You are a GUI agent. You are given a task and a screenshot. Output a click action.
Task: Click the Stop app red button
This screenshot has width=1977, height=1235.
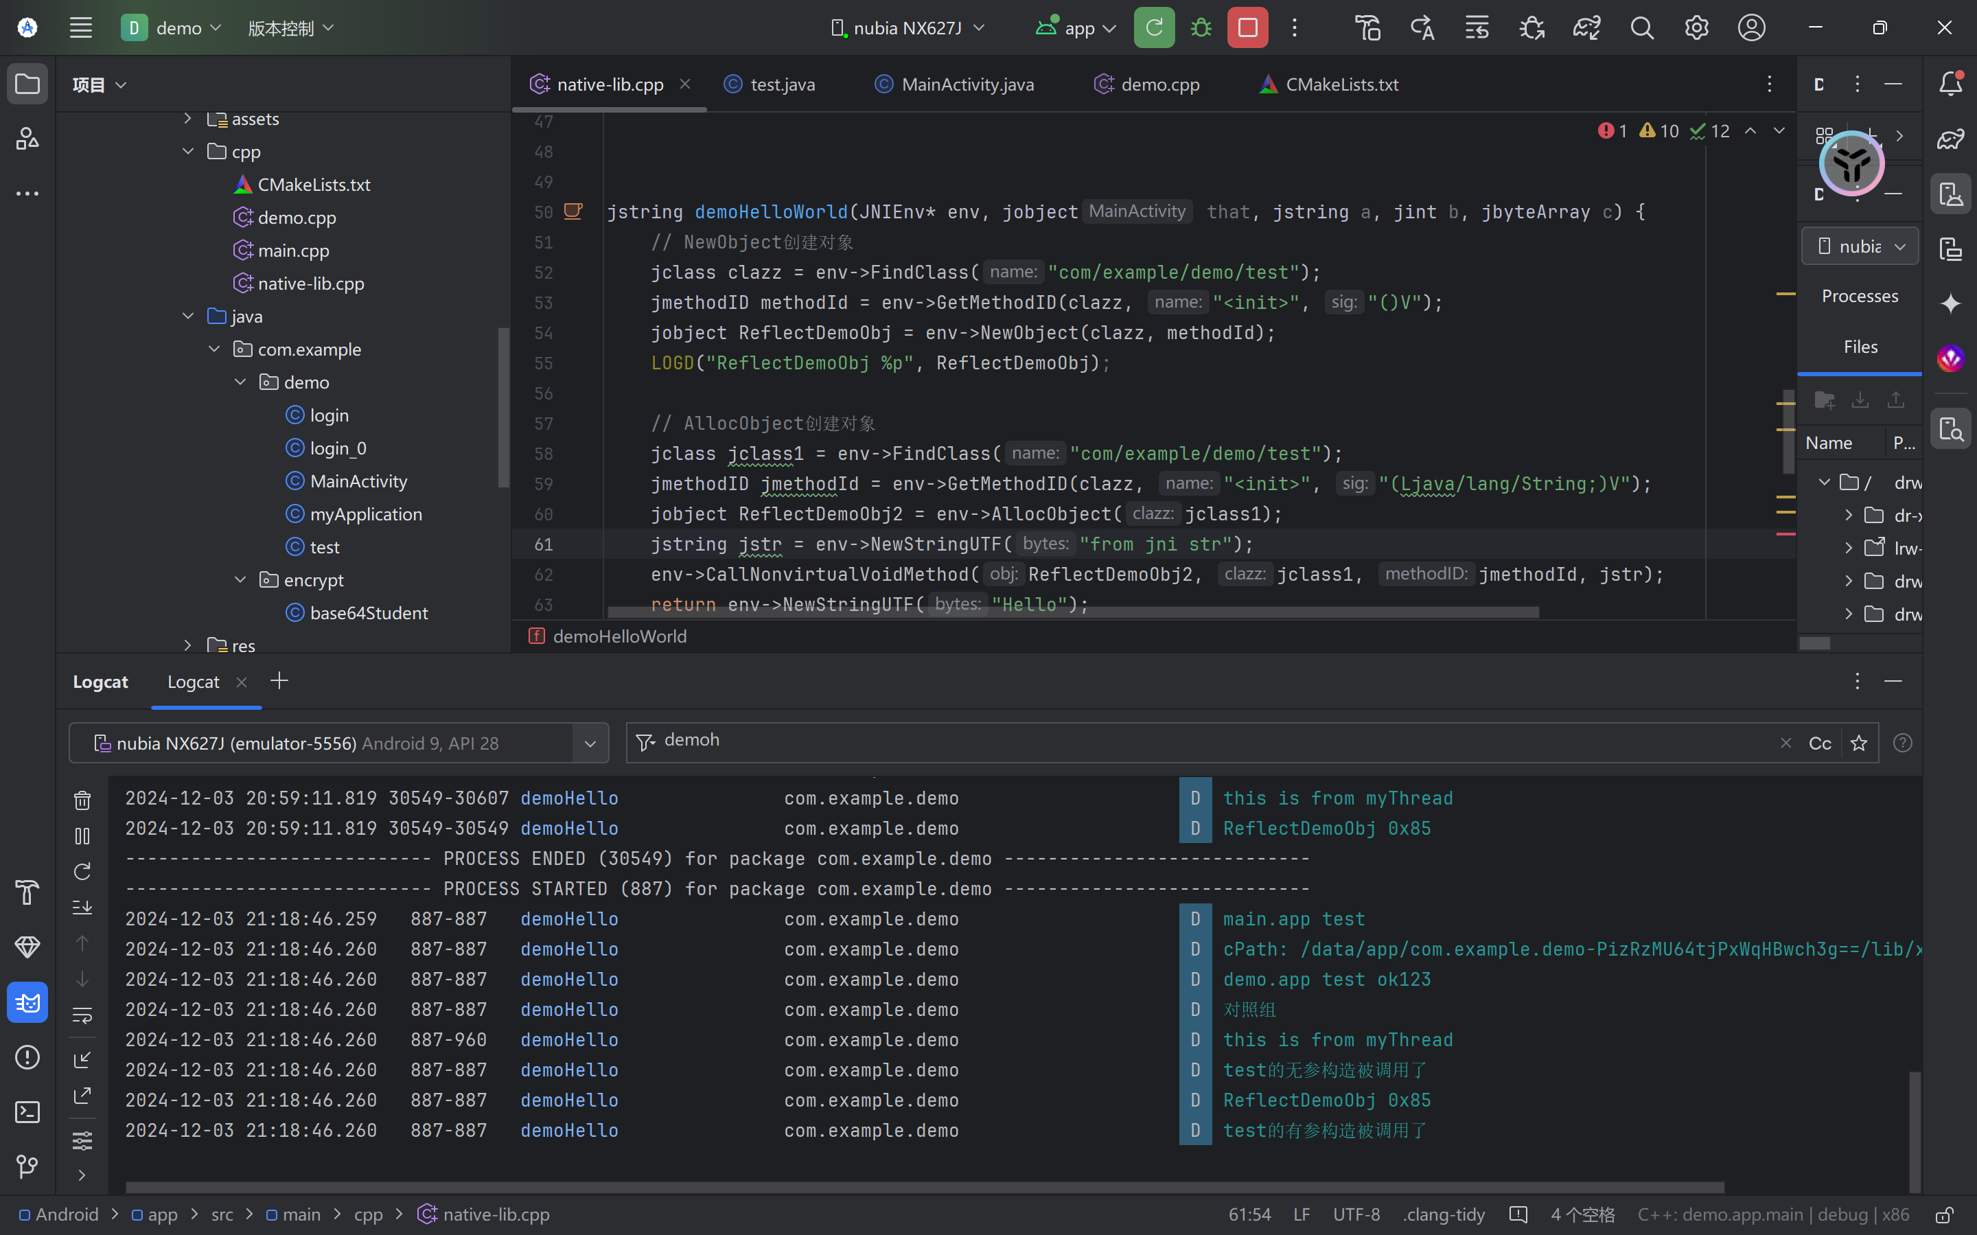click(x=1247, y=27)
